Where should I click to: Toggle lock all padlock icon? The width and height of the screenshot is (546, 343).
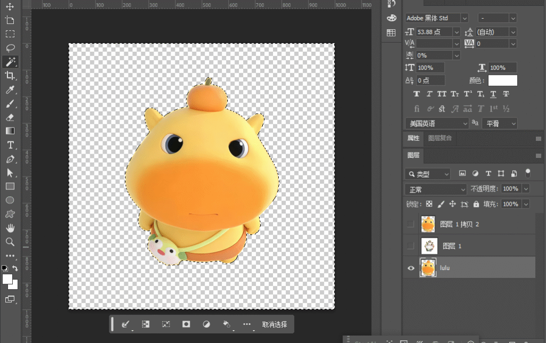(x=476, y=204)
